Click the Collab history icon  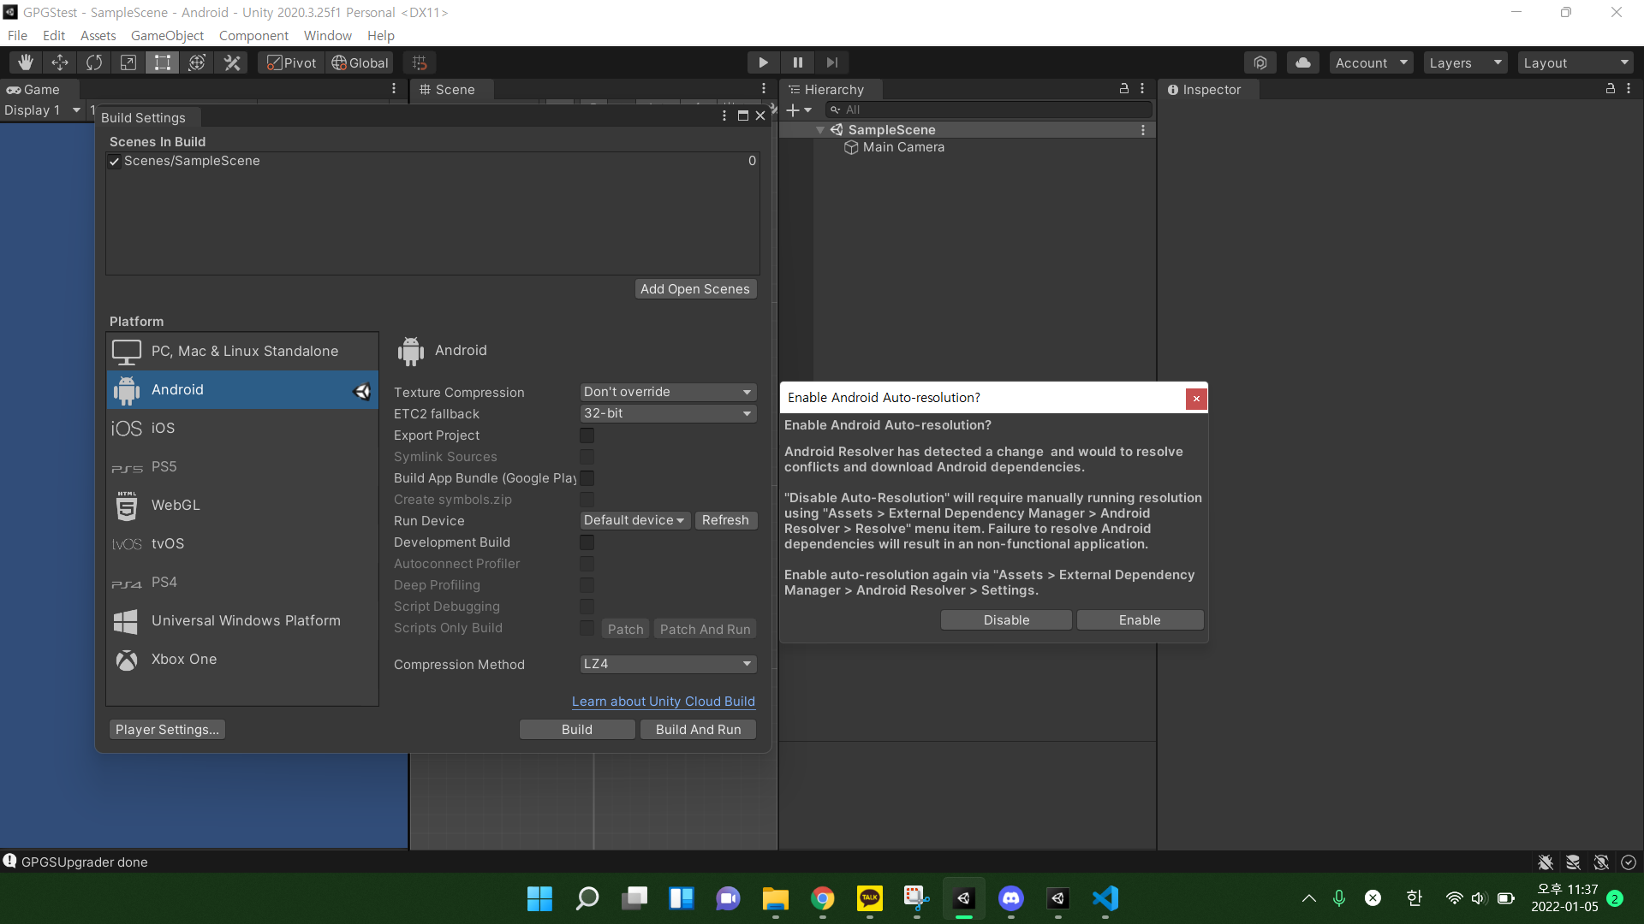pyautogui.click(x=1260, y=62)
